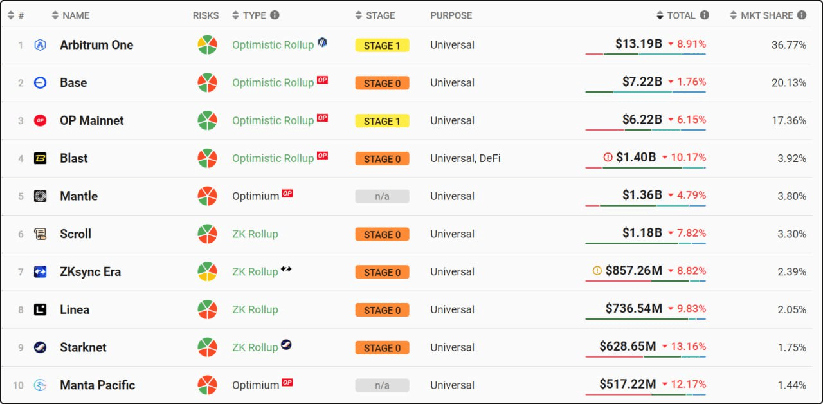Screen dimensions: 823x404
Task: Click the Arbitrum One logo icon
Action: pos(40,45)
